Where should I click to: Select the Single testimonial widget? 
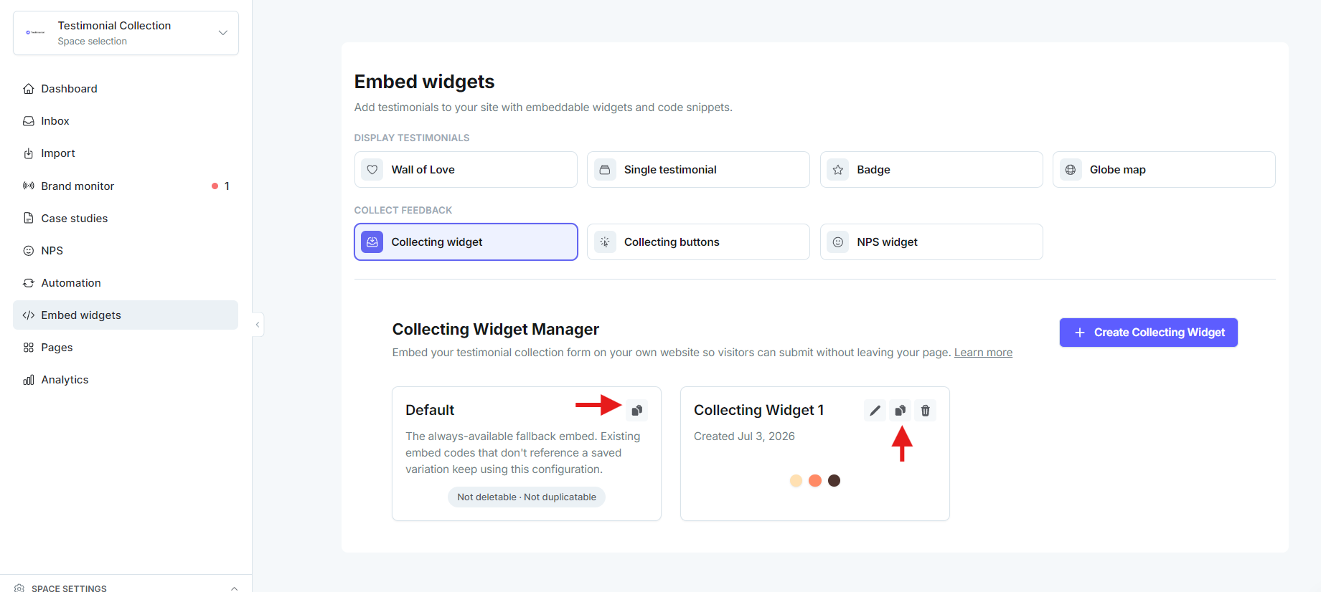[698, 170]
